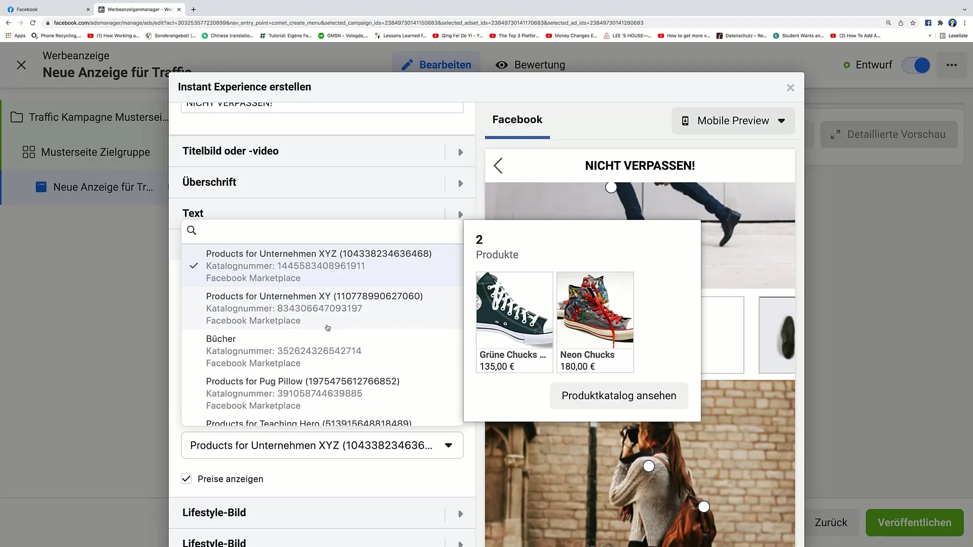The height and width of the screenshot is (547, 973).
Task: Expand the Text section arrow
Action: click(461, 214)
